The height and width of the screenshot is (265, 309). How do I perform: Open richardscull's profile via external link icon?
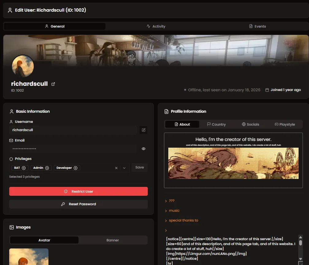[x=53, y=84]
